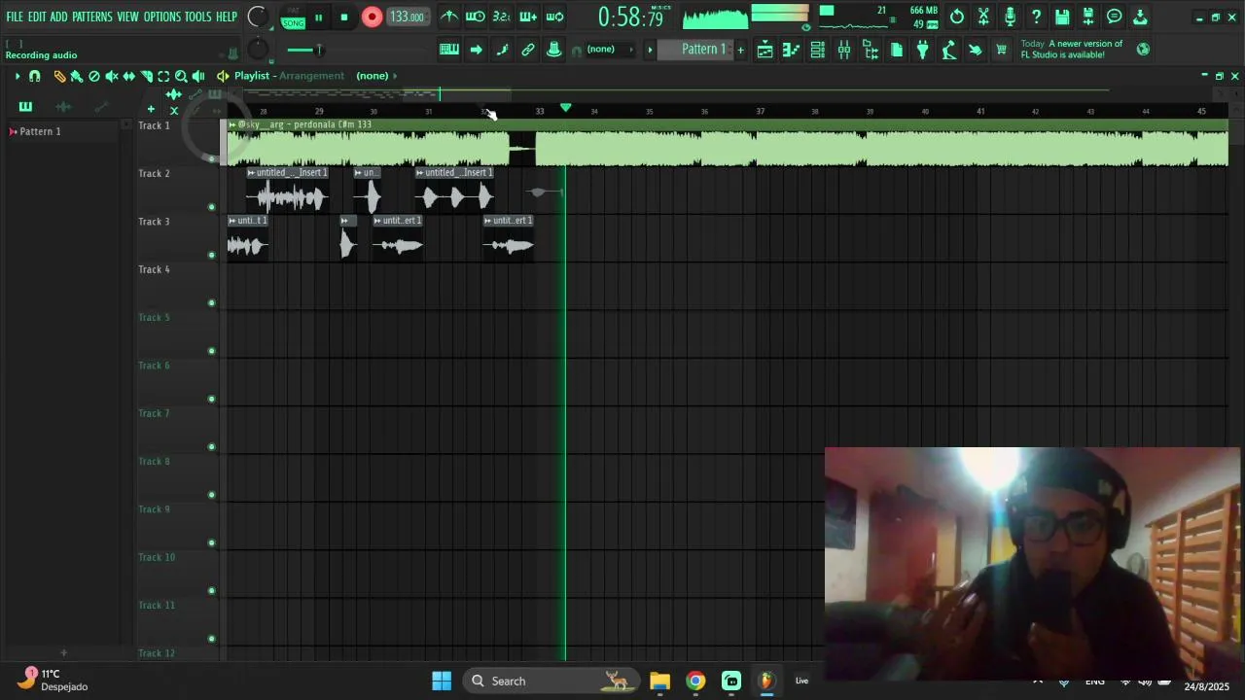
Task: Select the Playlist draw pencil tool
Action: click(59, 76)
